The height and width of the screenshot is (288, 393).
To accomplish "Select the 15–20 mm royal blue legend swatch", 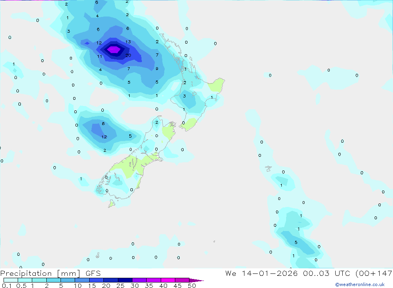I will click(96, 280).
